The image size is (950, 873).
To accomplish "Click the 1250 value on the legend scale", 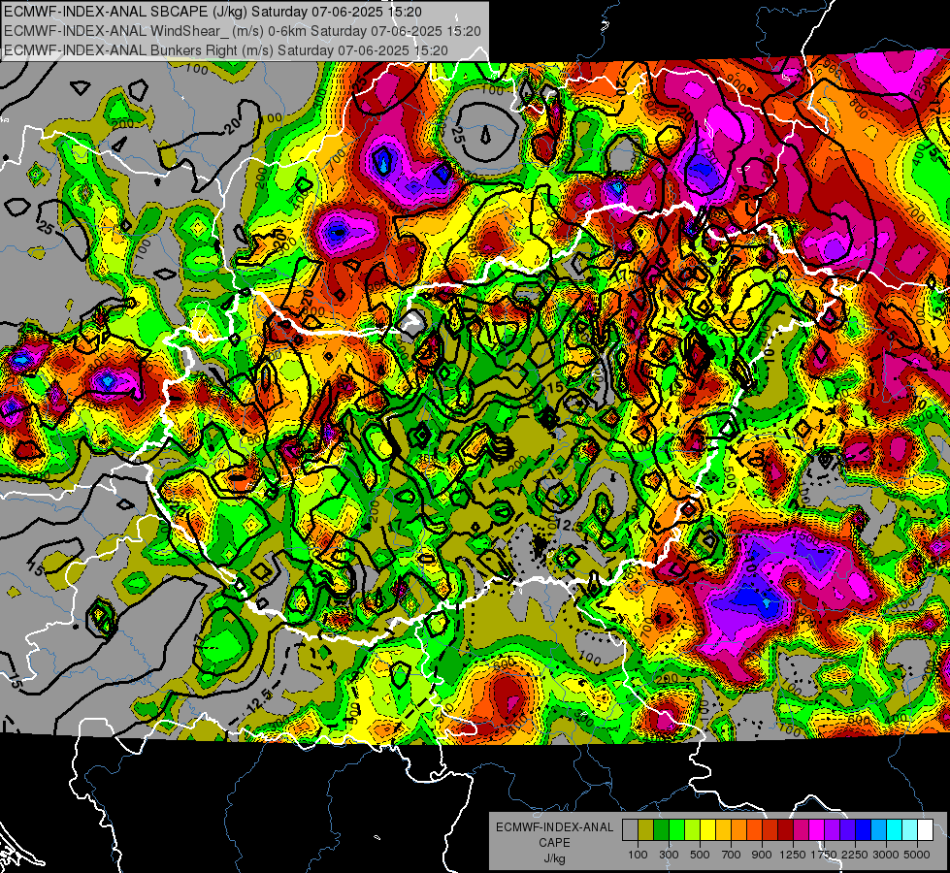I will (793, 855).
